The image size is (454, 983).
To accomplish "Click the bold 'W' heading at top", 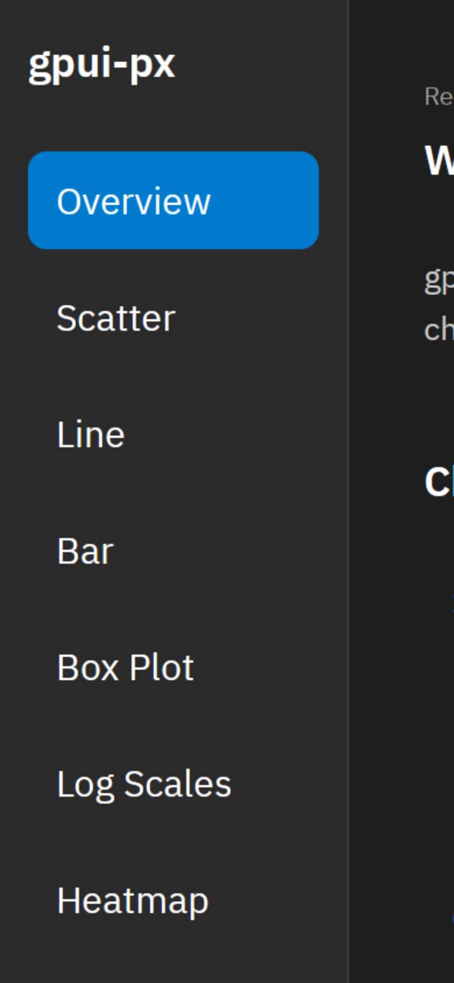I will [x=440, y=160].
